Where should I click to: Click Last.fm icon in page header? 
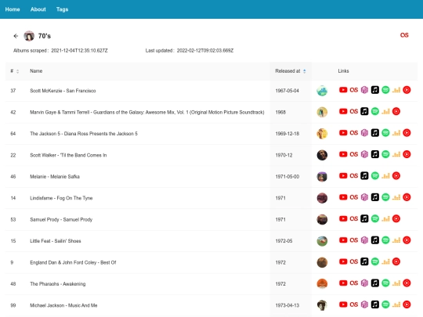pyautogui.click(x=404, y=35)
